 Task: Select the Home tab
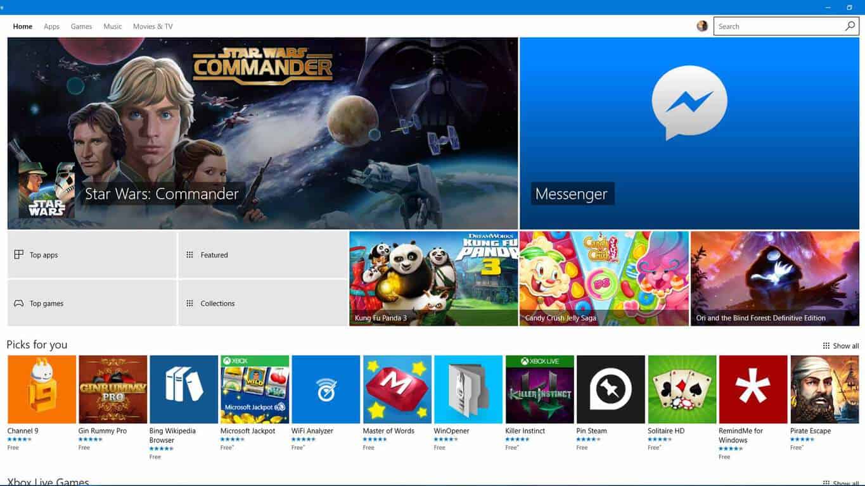[x=23, y=27]
